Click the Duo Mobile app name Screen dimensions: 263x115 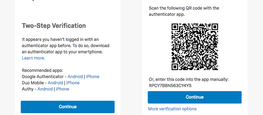pos(33,83)
